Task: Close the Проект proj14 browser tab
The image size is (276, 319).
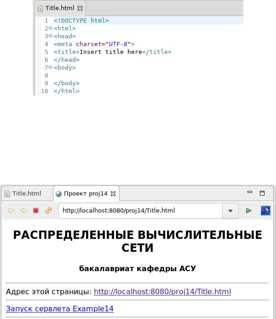Action: click(x=113, y=194)
